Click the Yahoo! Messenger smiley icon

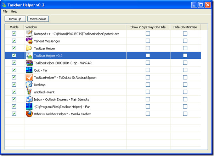(x=29, y=41)
